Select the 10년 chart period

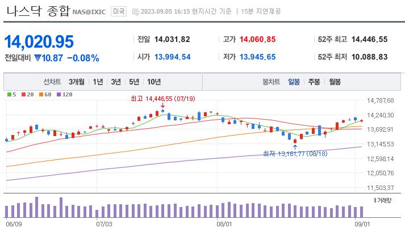(x=154, y=82)
